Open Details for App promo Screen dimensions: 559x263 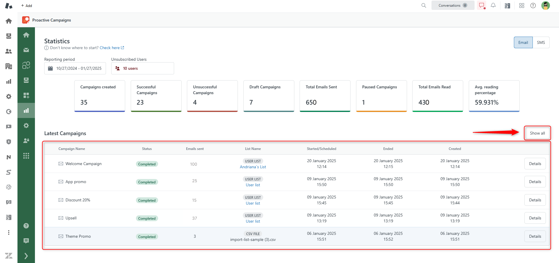pos(535,182)
